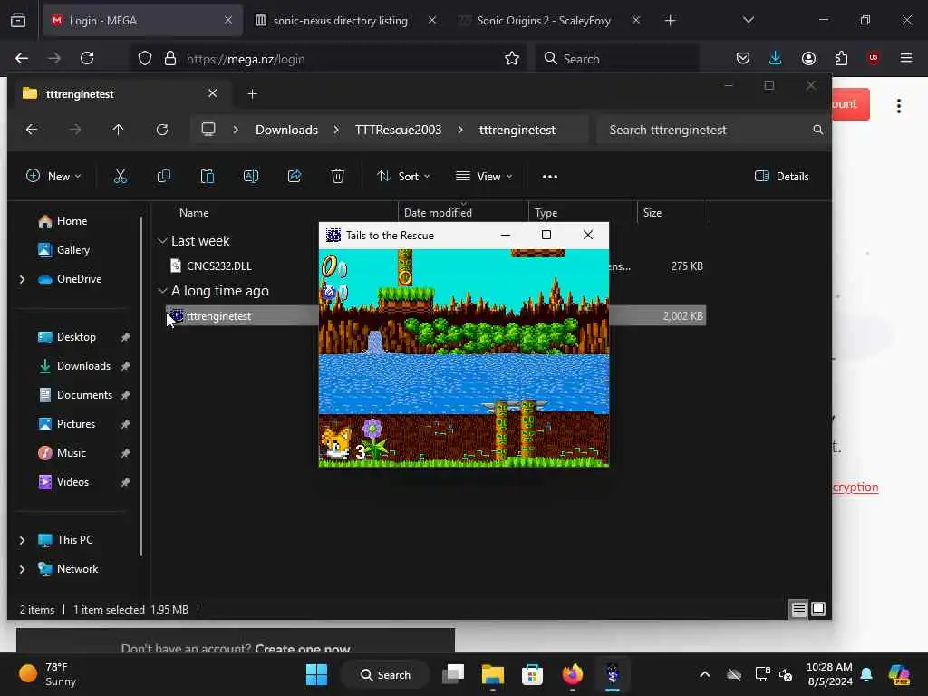Click Downloads in the breadcrumb path

tap(286, 130)
